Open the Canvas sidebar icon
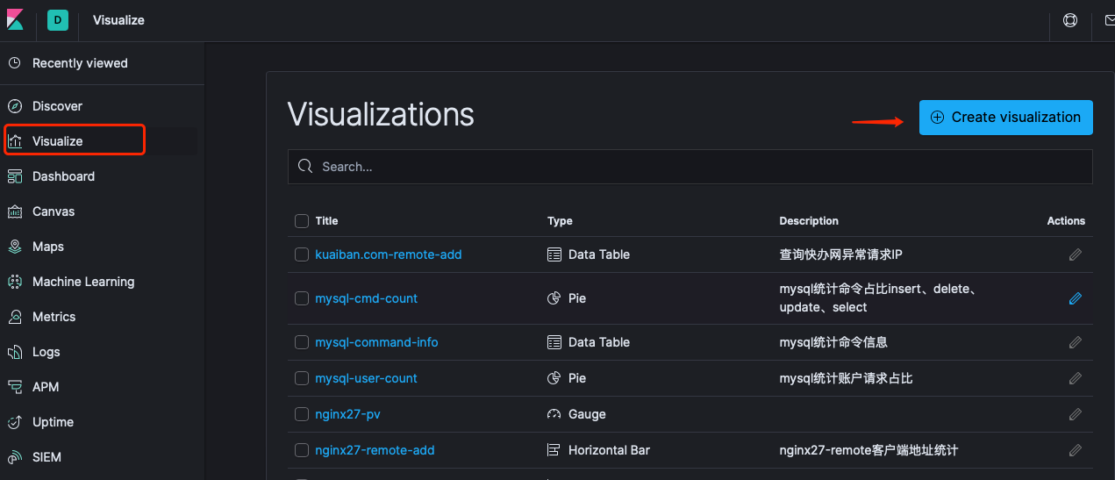Viewport: 1115px width, 480px height. tap(15, 211)
